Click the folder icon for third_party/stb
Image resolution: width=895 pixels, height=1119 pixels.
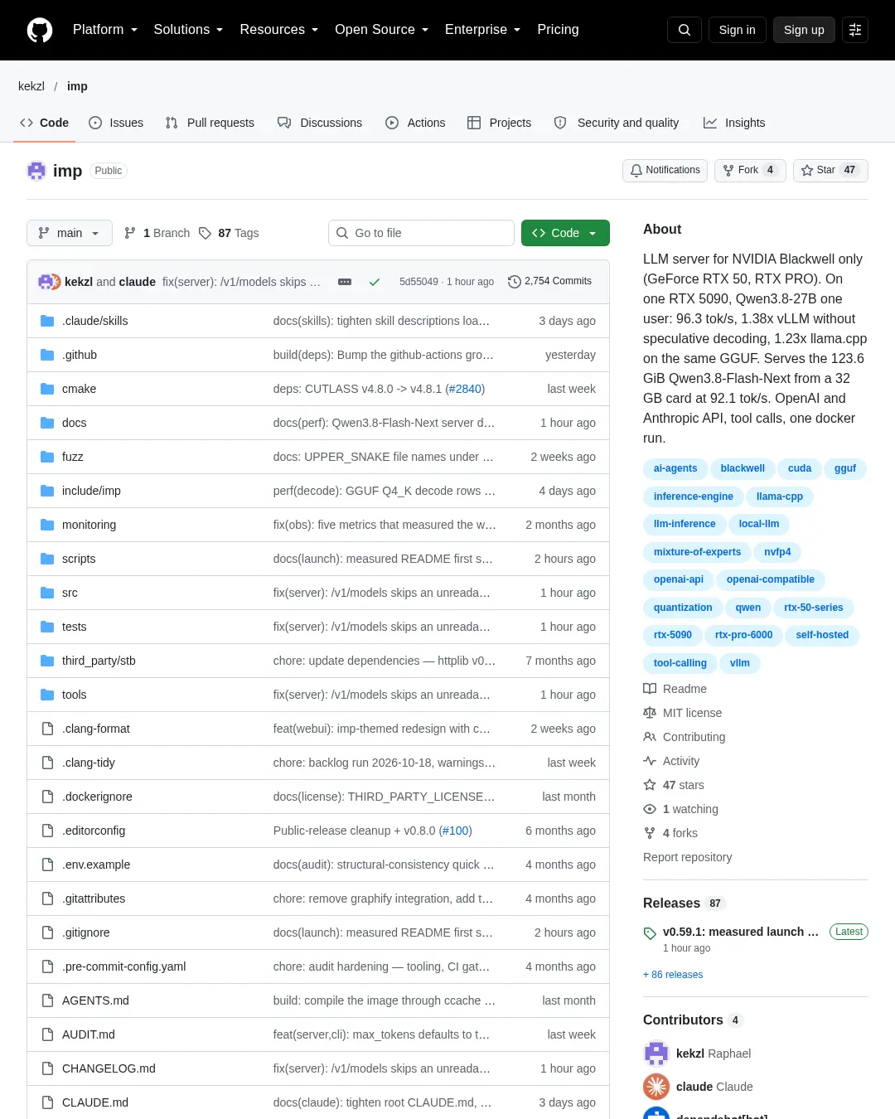47,661
